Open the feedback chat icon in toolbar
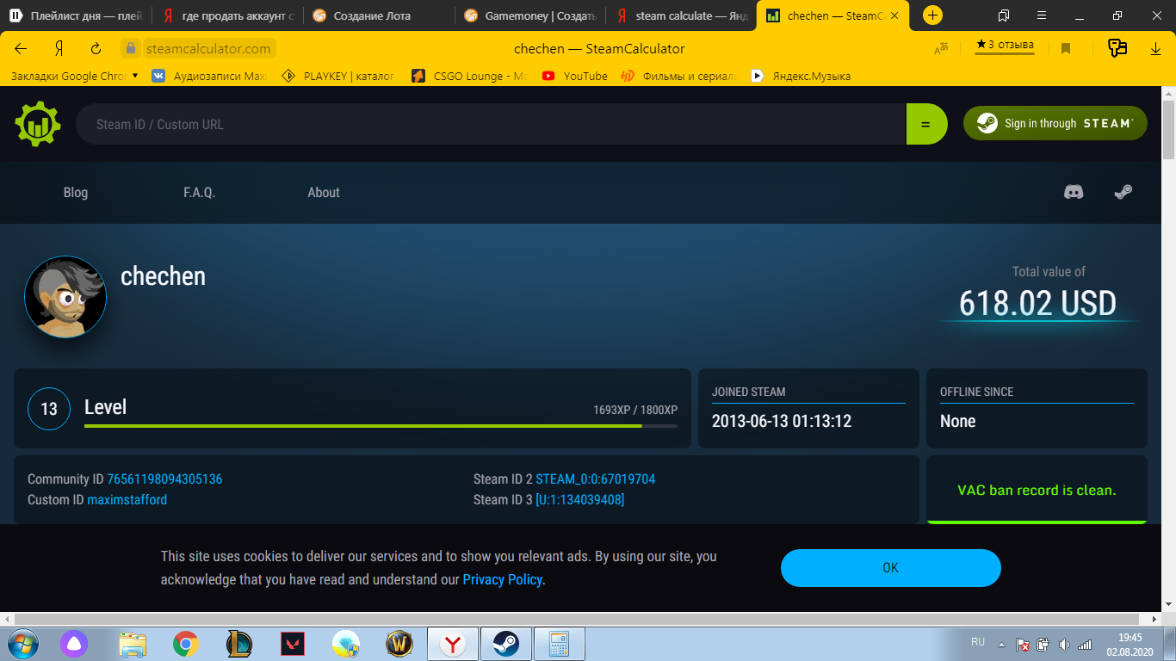Image resolution: width=1176 pixels, height=661 pixels. 1117,48
